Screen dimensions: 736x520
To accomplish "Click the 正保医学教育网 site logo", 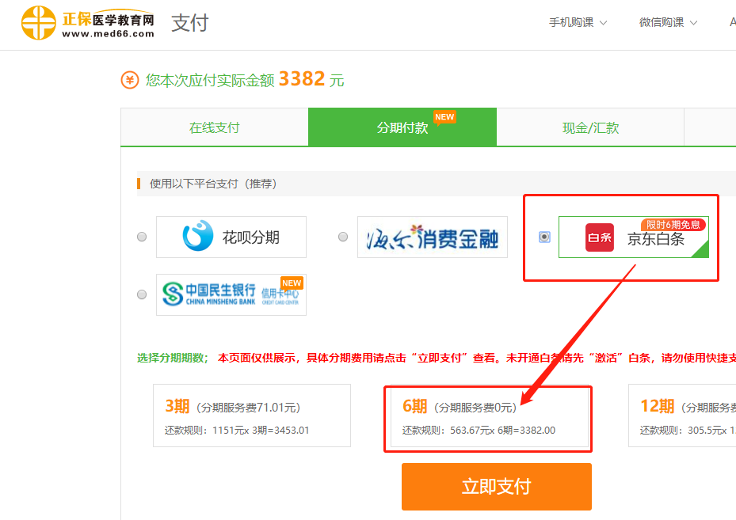I will [x=88, y=23].
